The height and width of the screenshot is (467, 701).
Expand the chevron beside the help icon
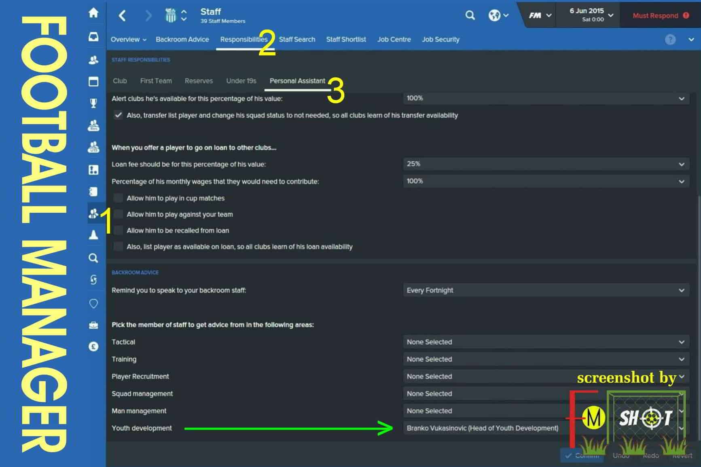[691, 40]
